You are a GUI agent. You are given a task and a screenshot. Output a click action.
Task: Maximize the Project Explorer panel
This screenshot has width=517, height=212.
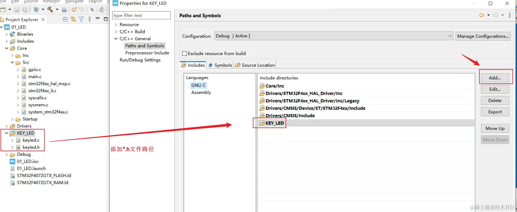106,19
